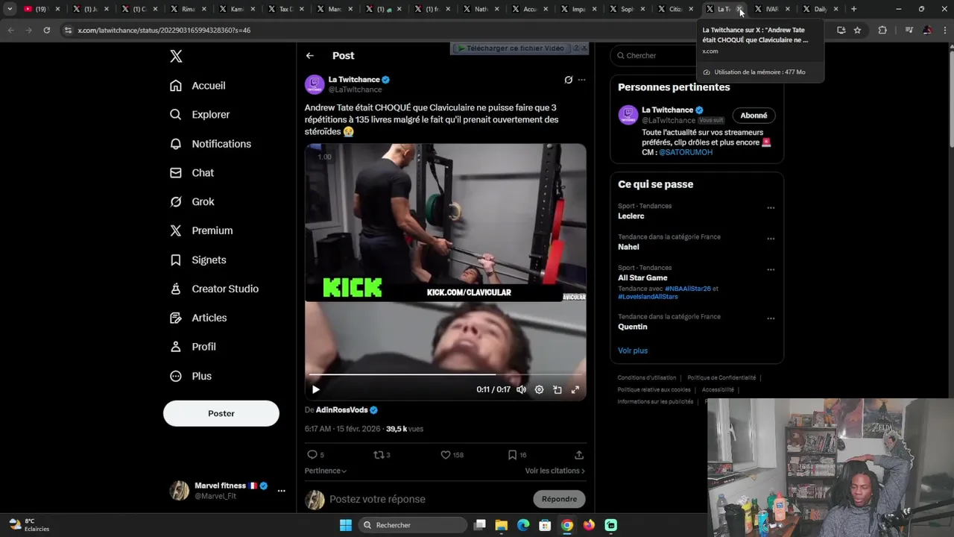Go to Explorer in the sidebar
The width and height of the screenshot is (954, 537).
point(200,115)
